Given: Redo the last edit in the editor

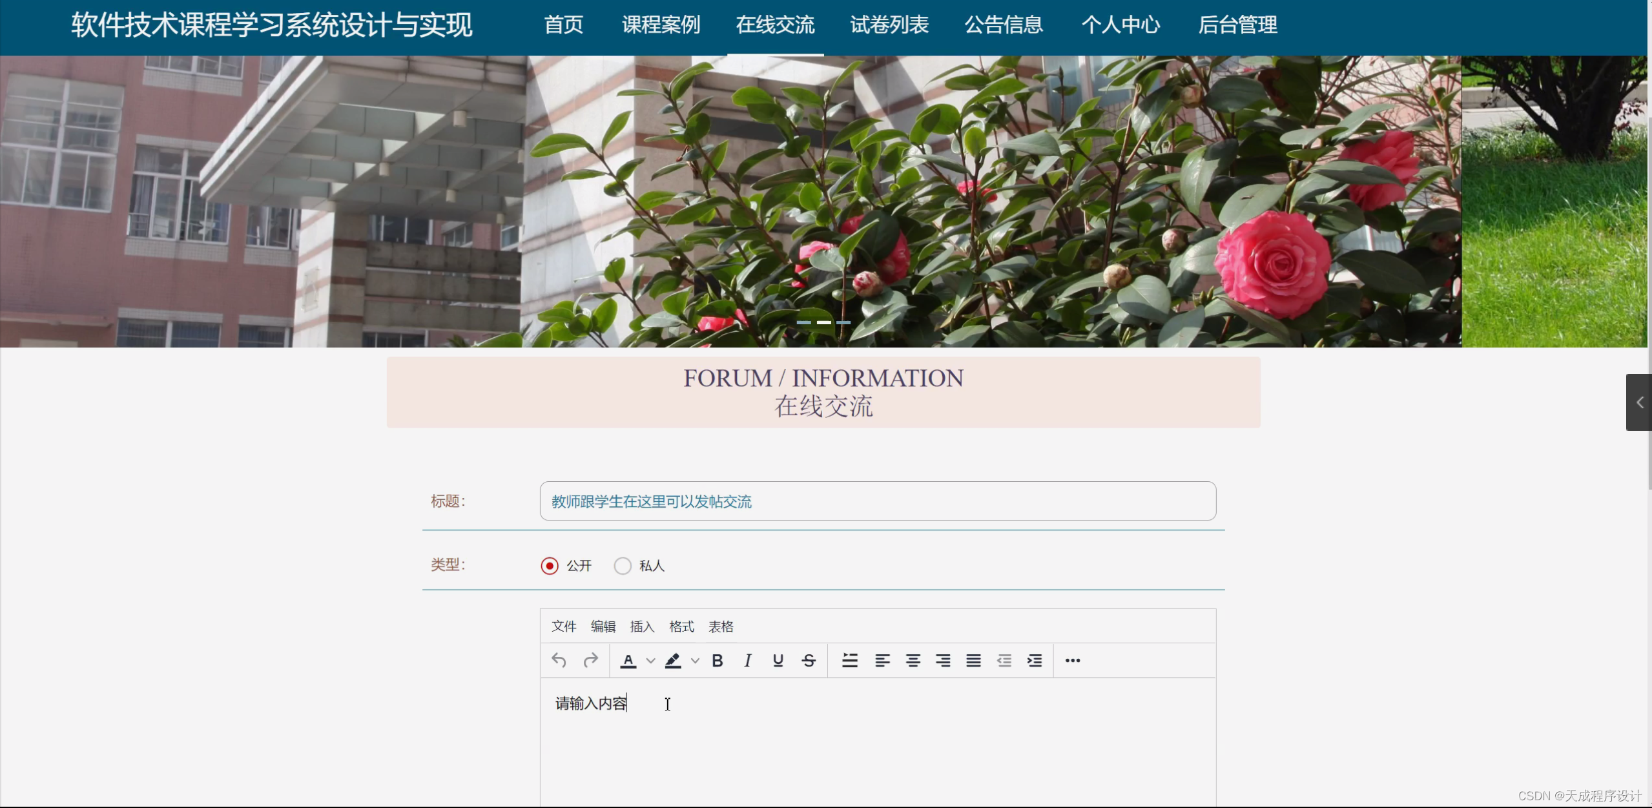Looking at the screenshot, I should [x=590, y=660].
